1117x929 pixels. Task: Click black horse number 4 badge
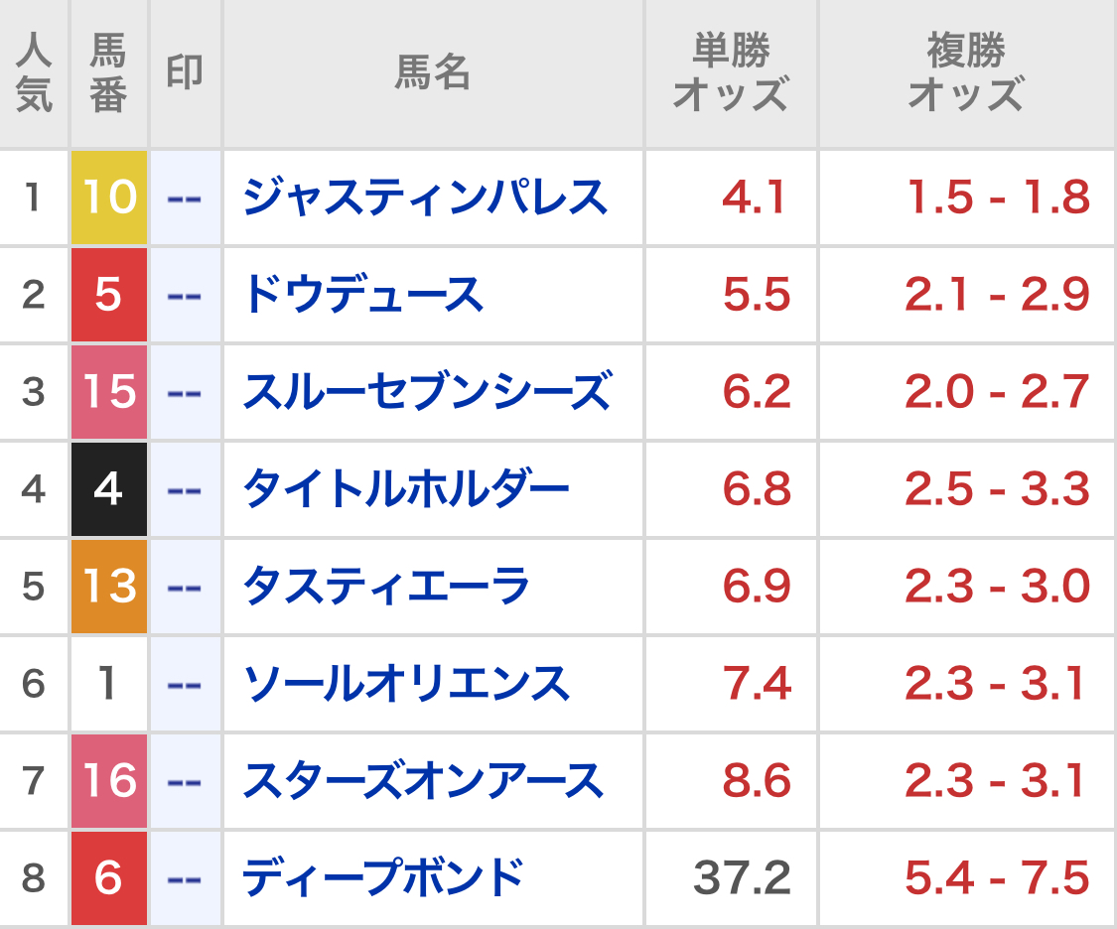click(109, 489)
